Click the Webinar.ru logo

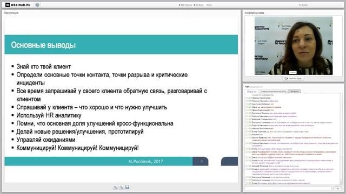18,5
